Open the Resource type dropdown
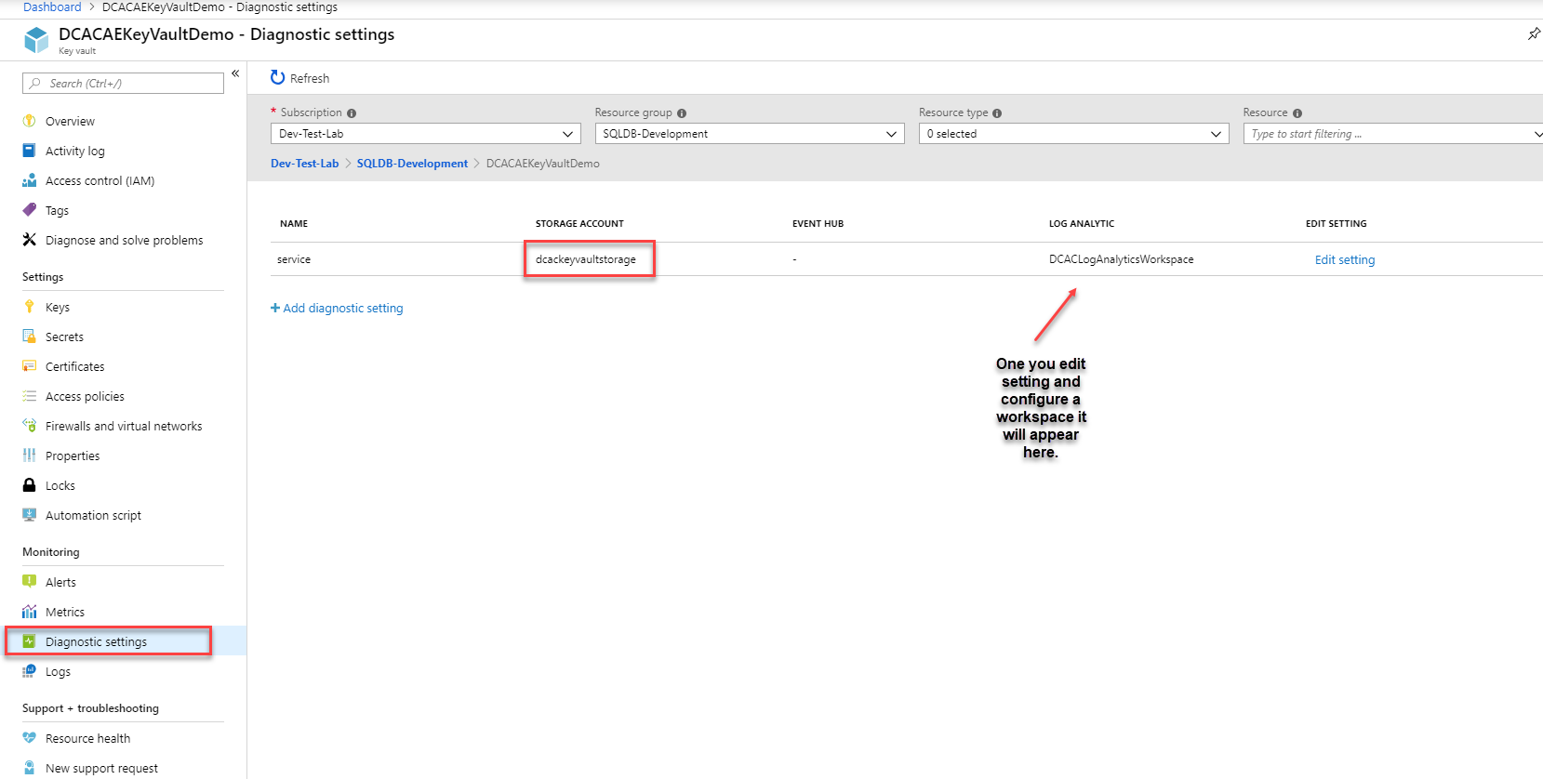This screenshot has width=1543, height=779. click(x=1073, y=134)
